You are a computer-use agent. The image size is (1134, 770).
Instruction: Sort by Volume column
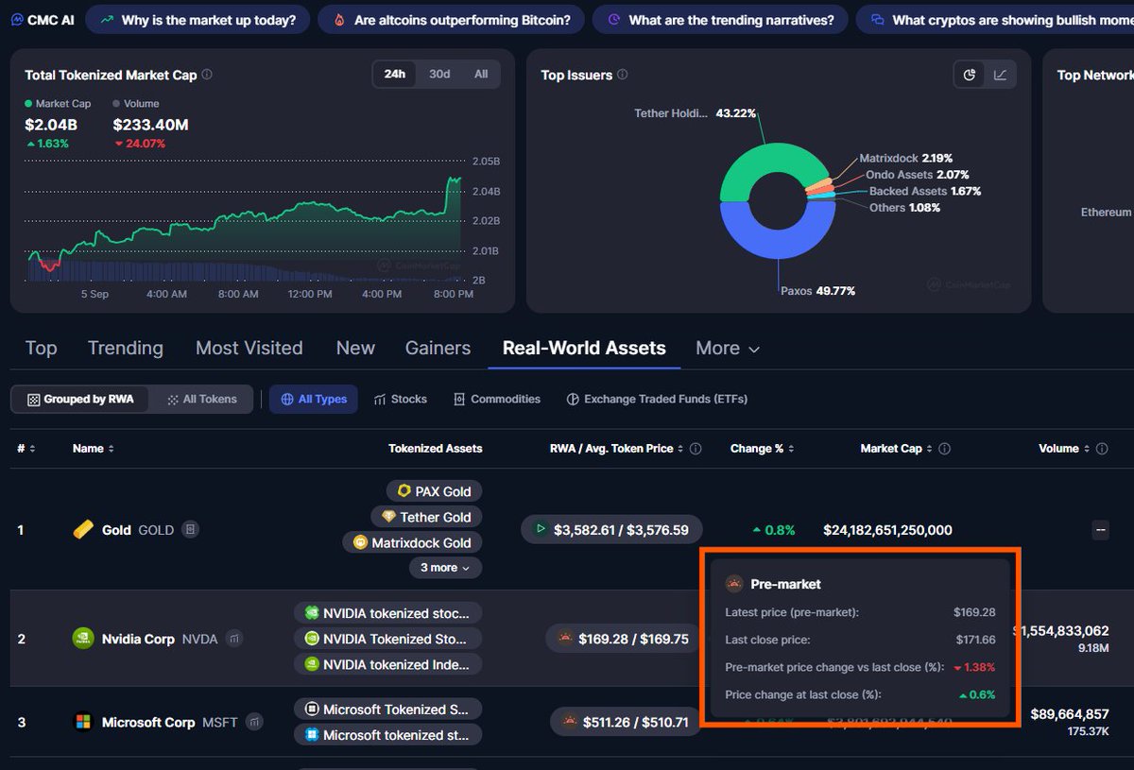tap(1064, 449)
